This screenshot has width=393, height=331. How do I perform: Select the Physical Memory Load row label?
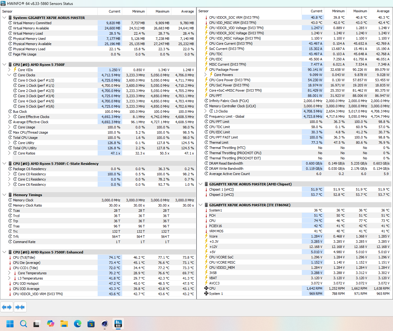(29, 49)
